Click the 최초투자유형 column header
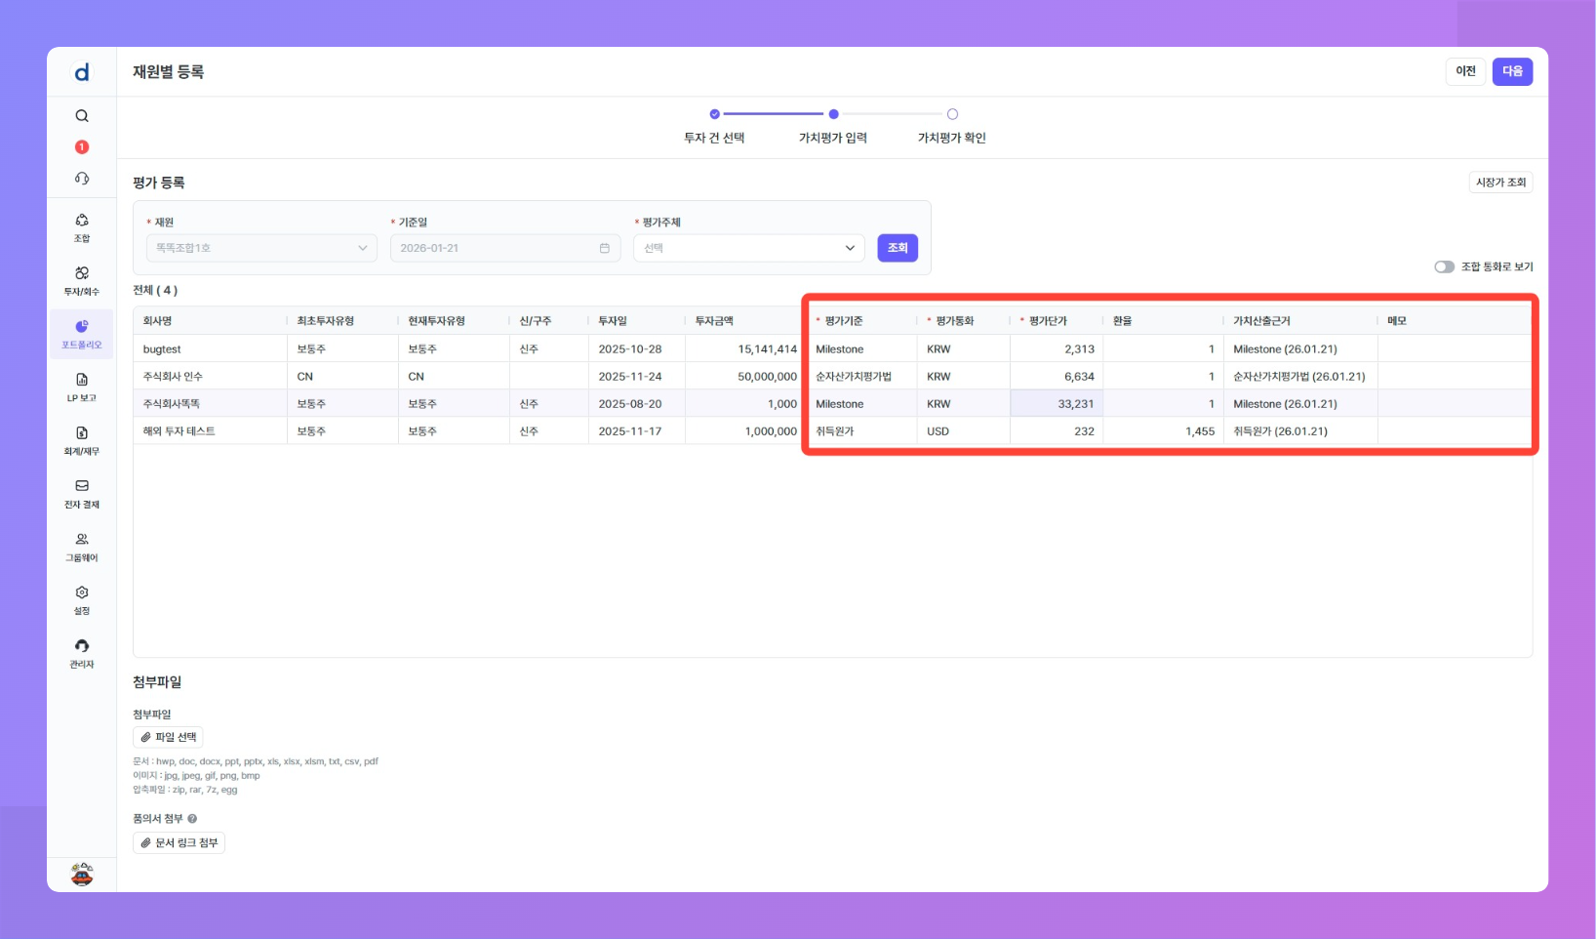This screenshot has height=939, width=1596. (x=326, y=321)
